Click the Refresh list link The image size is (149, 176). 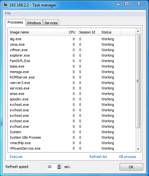[98, 157]
